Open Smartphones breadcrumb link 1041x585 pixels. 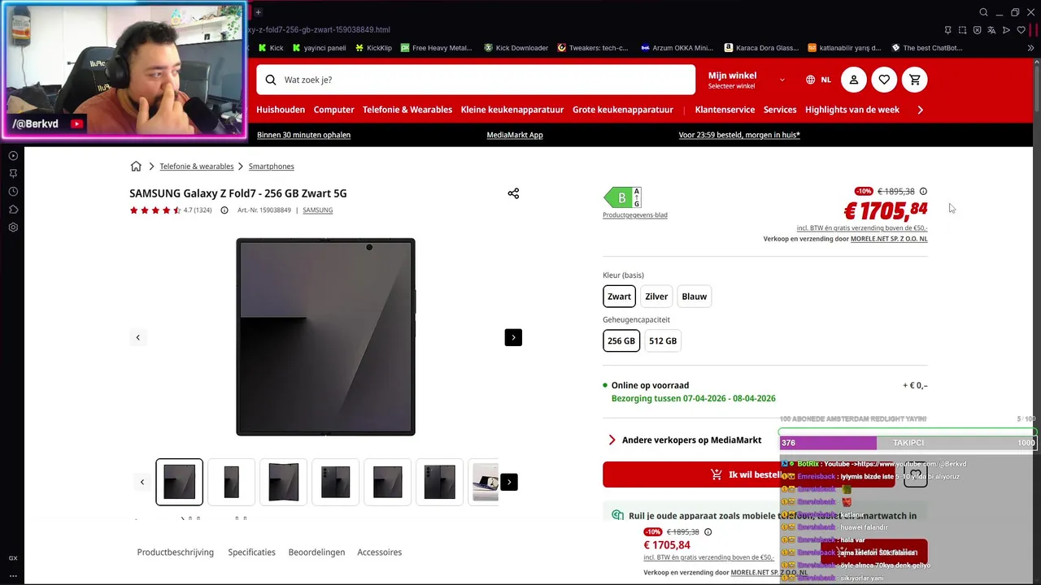coord(272,167)
